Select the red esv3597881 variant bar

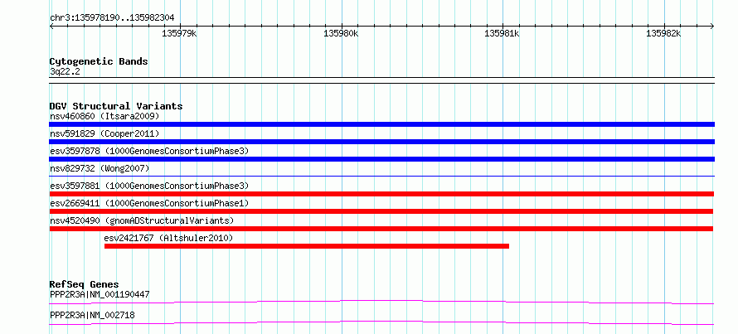tap(381, 194)
